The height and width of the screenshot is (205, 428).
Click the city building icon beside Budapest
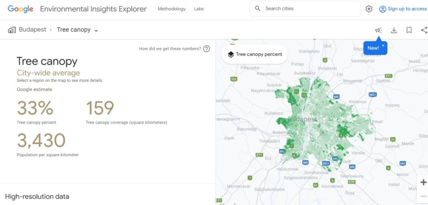click(12, 29)
